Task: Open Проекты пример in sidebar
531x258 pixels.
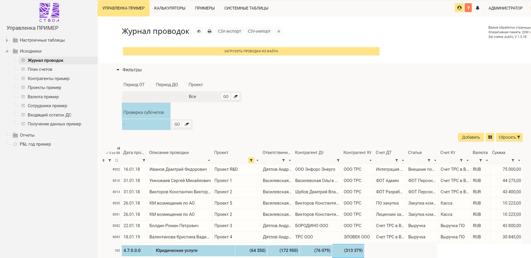Action: [x=44, y=88]
